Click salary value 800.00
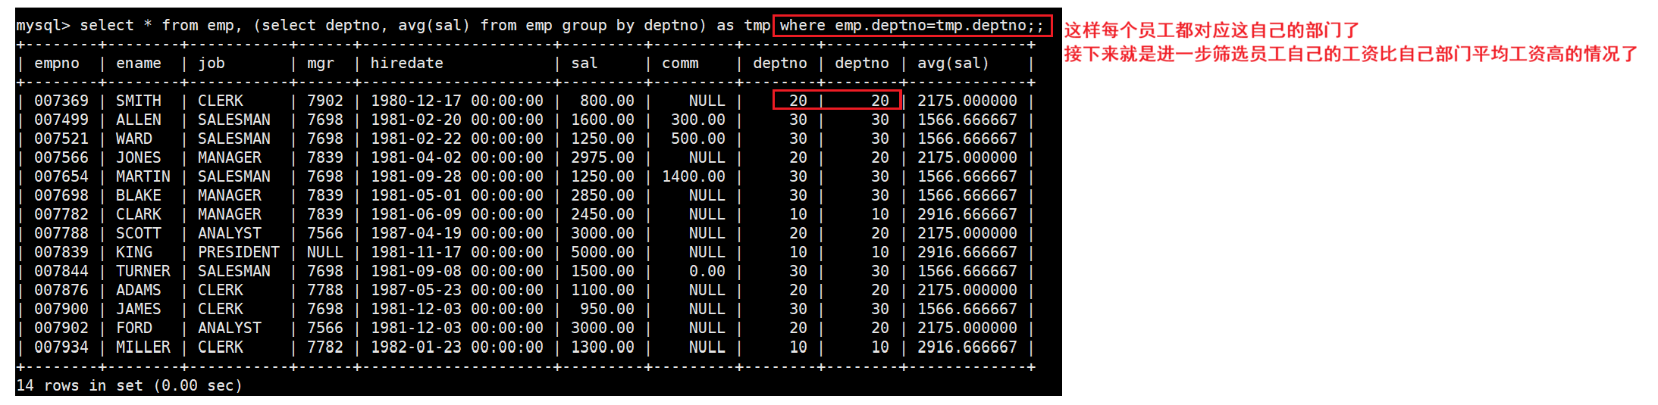 tap(607, 101)
